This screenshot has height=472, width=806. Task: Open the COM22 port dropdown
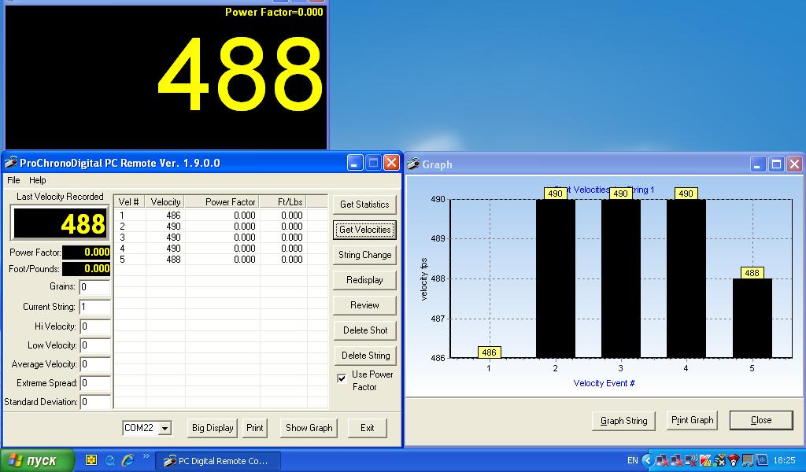[165, 428]
